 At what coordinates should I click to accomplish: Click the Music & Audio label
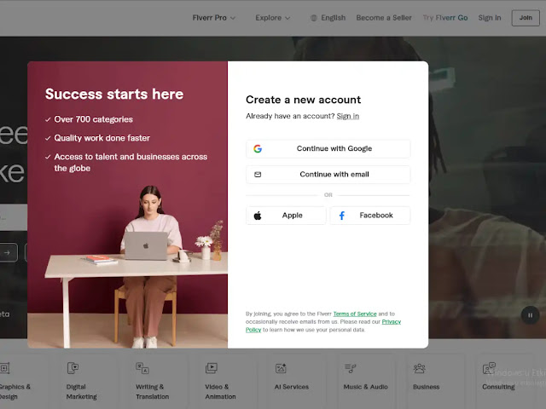coord(366,387)
